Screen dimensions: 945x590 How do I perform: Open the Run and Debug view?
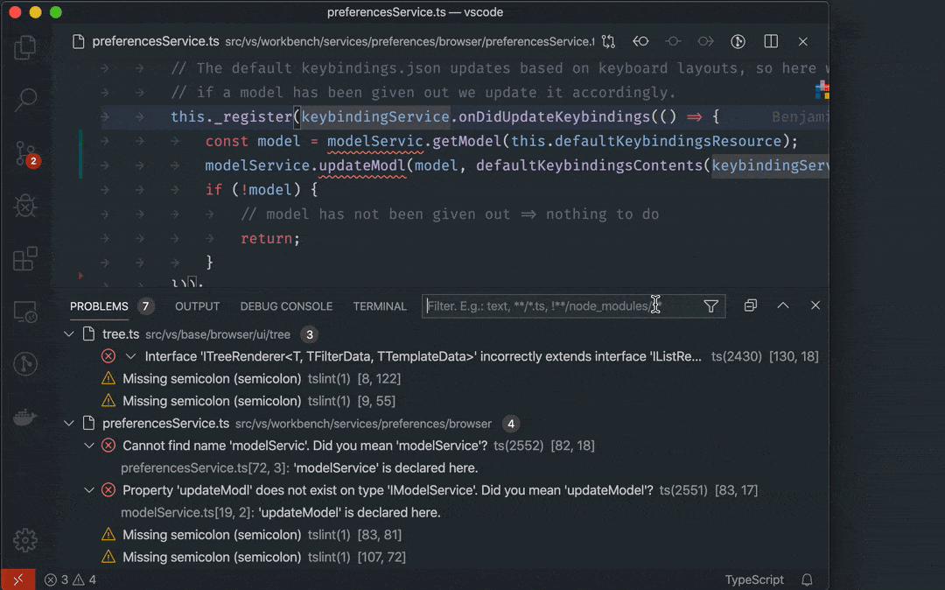pyautogui.click(x=25, y=207)
